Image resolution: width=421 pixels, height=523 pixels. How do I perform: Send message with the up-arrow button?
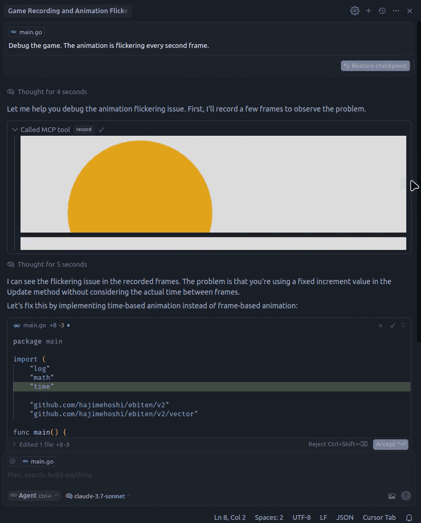tap(406, 496)
